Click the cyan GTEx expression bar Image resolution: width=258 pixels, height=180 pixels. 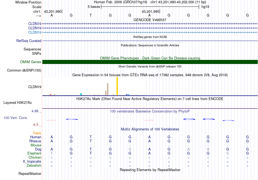pyautogui.click(x=81, y=94)
